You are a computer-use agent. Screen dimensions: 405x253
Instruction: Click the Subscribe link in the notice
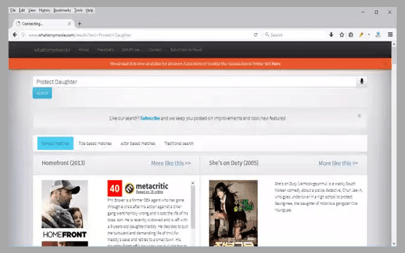(x=150, y=118)
